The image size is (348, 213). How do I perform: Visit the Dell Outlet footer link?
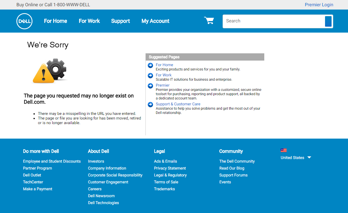(x=32, y=175)
